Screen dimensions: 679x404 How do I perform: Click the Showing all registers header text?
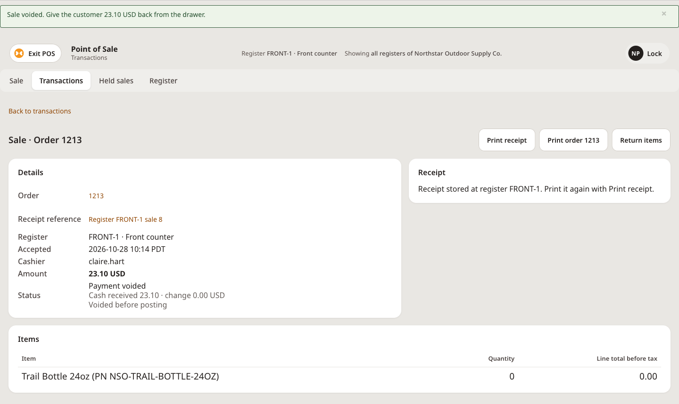point(423,54)
